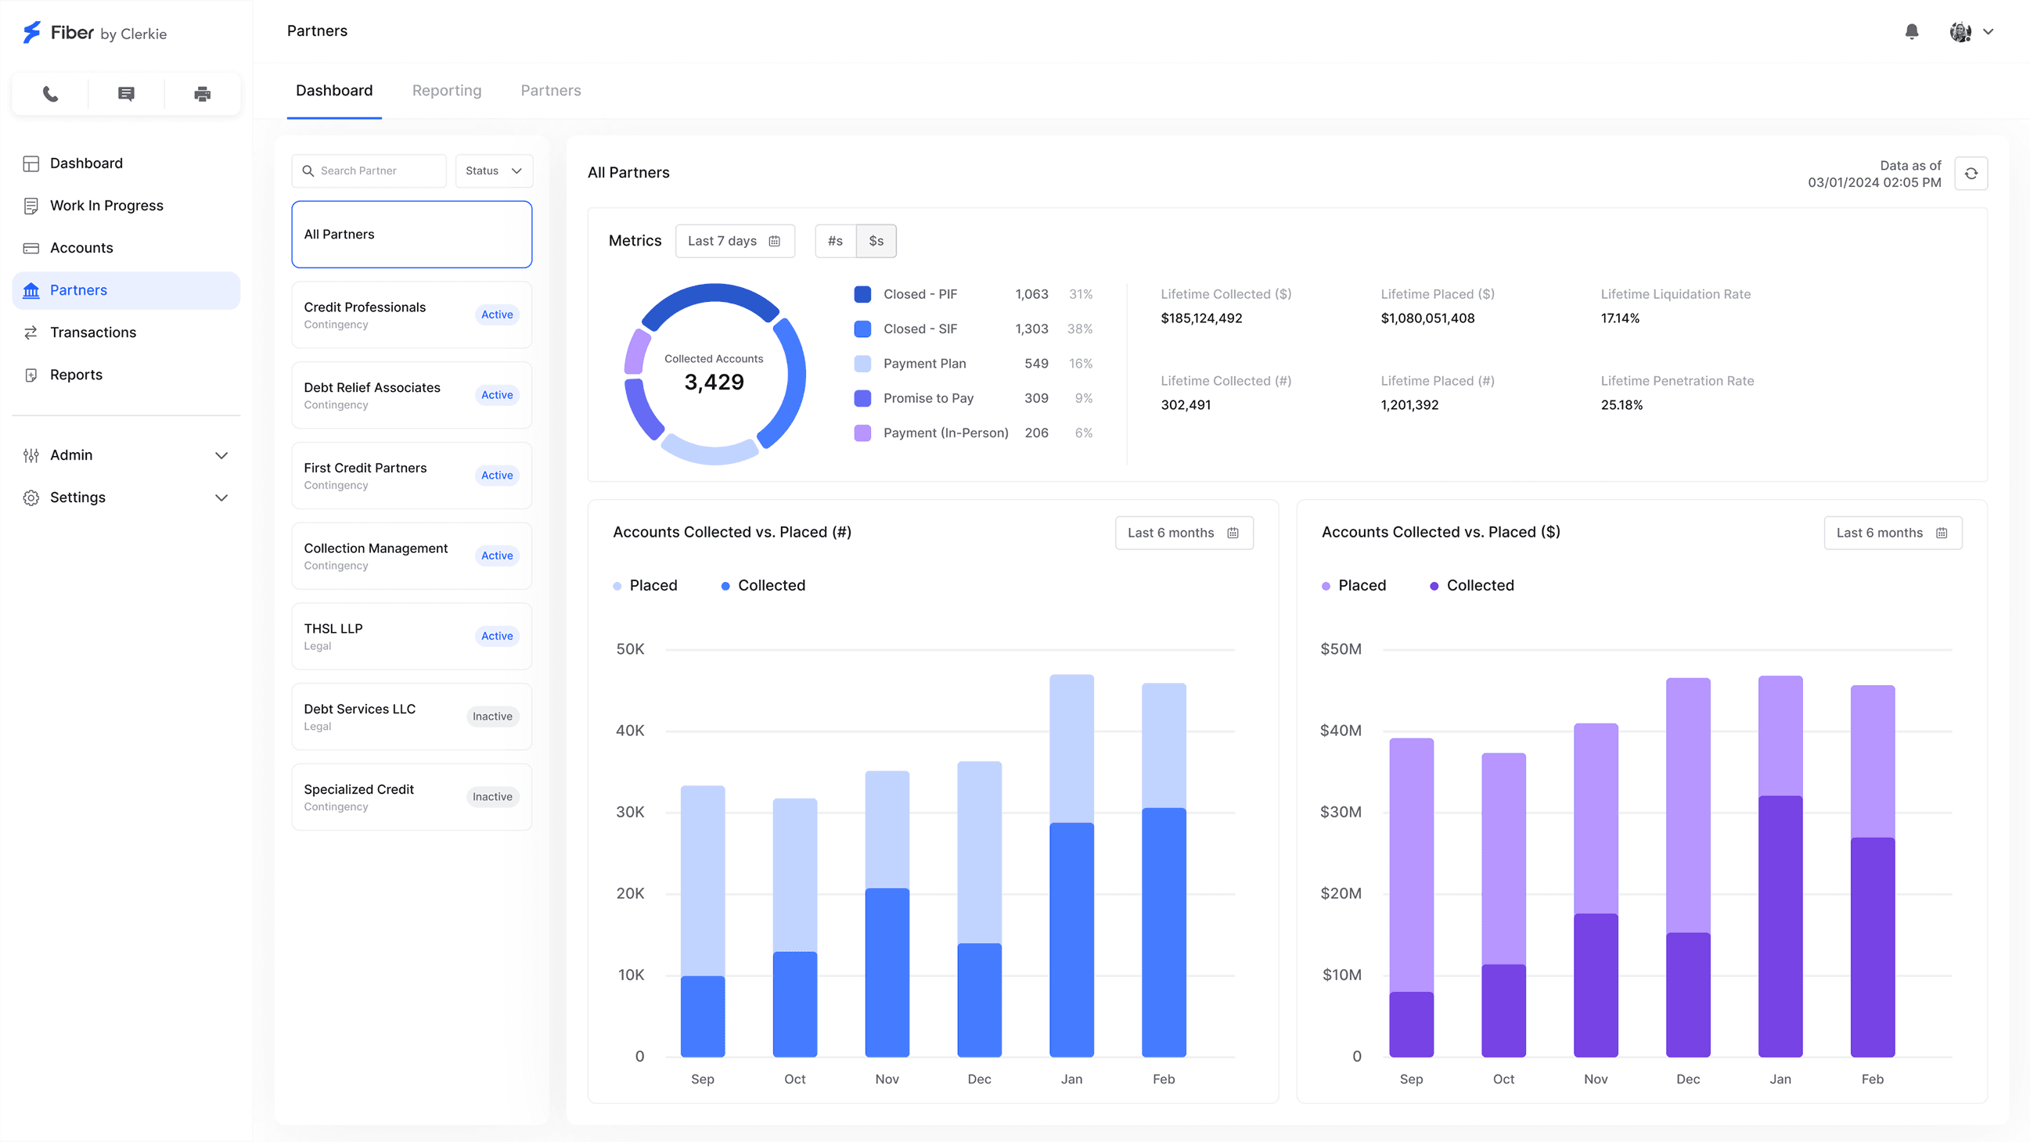
Task: Refresh data with the reload icon
Action: [1971, 174]
